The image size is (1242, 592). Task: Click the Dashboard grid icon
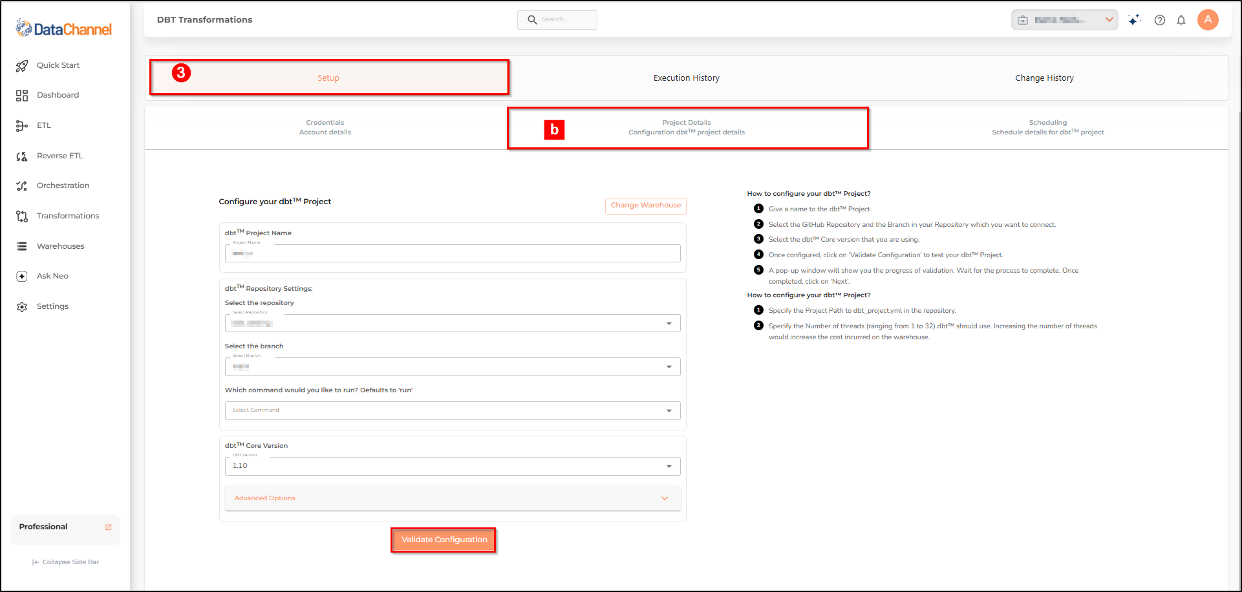(22, 96)
